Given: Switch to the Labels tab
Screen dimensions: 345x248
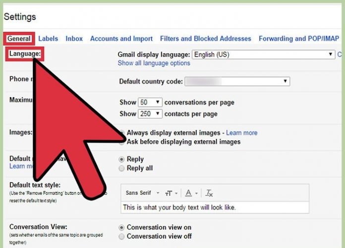Looking at the screenshot, I should click(x=48, y=38).
